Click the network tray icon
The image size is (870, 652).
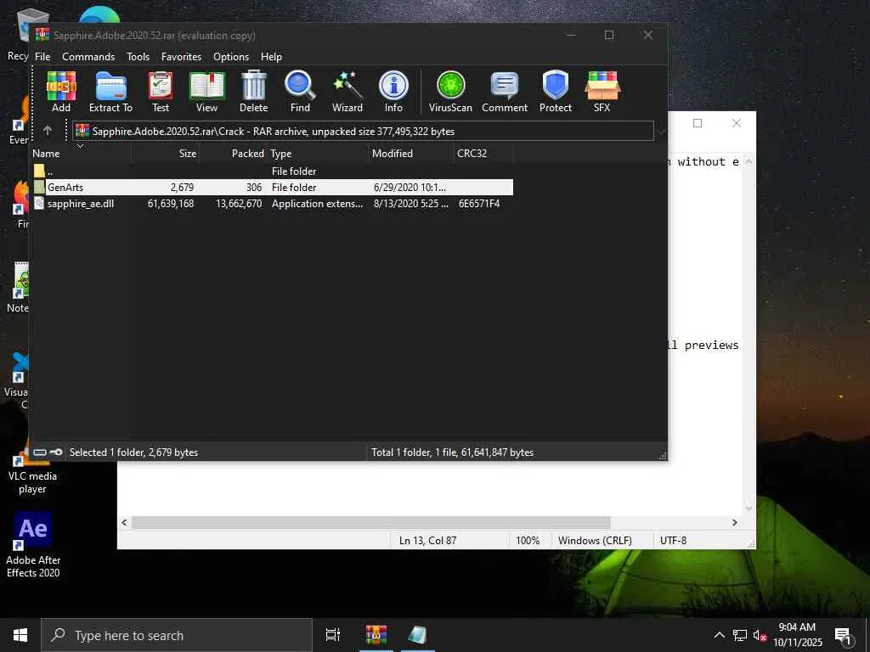[x=740, y=635]
